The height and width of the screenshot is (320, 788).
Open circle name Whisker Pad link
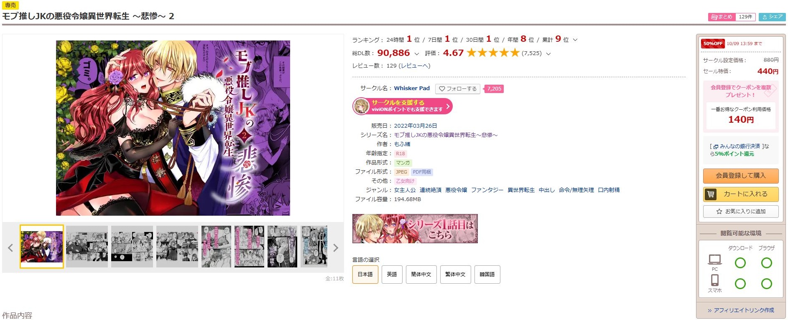coord(412,88)
